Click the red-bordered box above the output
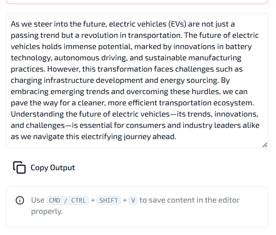The height and width of the screenshot is (235, 276). coord(137,2)
